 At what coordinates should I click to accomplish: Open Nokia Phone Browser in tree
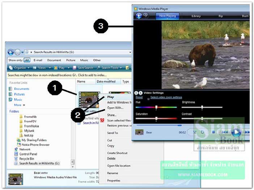coord(35,145)
